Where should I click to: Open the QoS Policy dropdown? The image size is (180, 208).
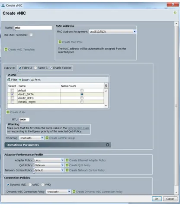coord(48,165)
